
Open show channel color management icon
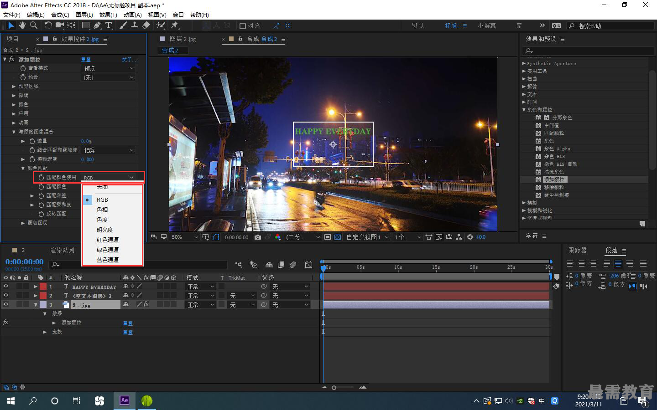(278, 237)
